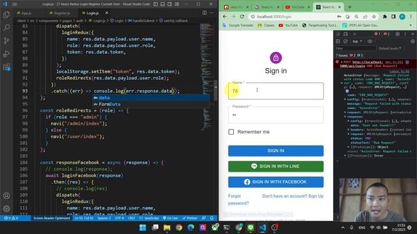Open the Extensions view in VS Code
The width and height of the screenshot is (417, 234).
[7, 67]
